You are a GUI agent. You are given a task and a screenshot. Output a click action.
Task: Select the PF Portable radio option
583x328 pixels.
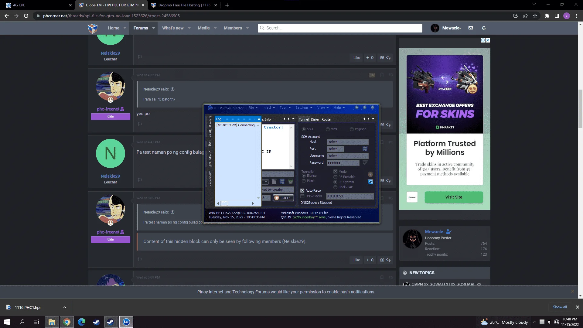pos(335,177)
